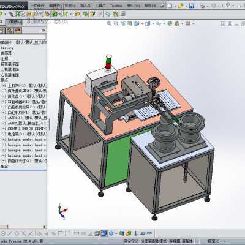Click 大型装配体模式 status bar text
Viewport: 245px width, 245px height.
(x=154, y=241)
